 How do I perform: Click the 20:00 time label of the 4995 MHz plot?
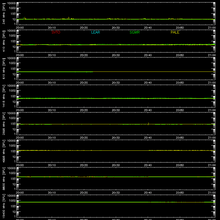[20, 165]
